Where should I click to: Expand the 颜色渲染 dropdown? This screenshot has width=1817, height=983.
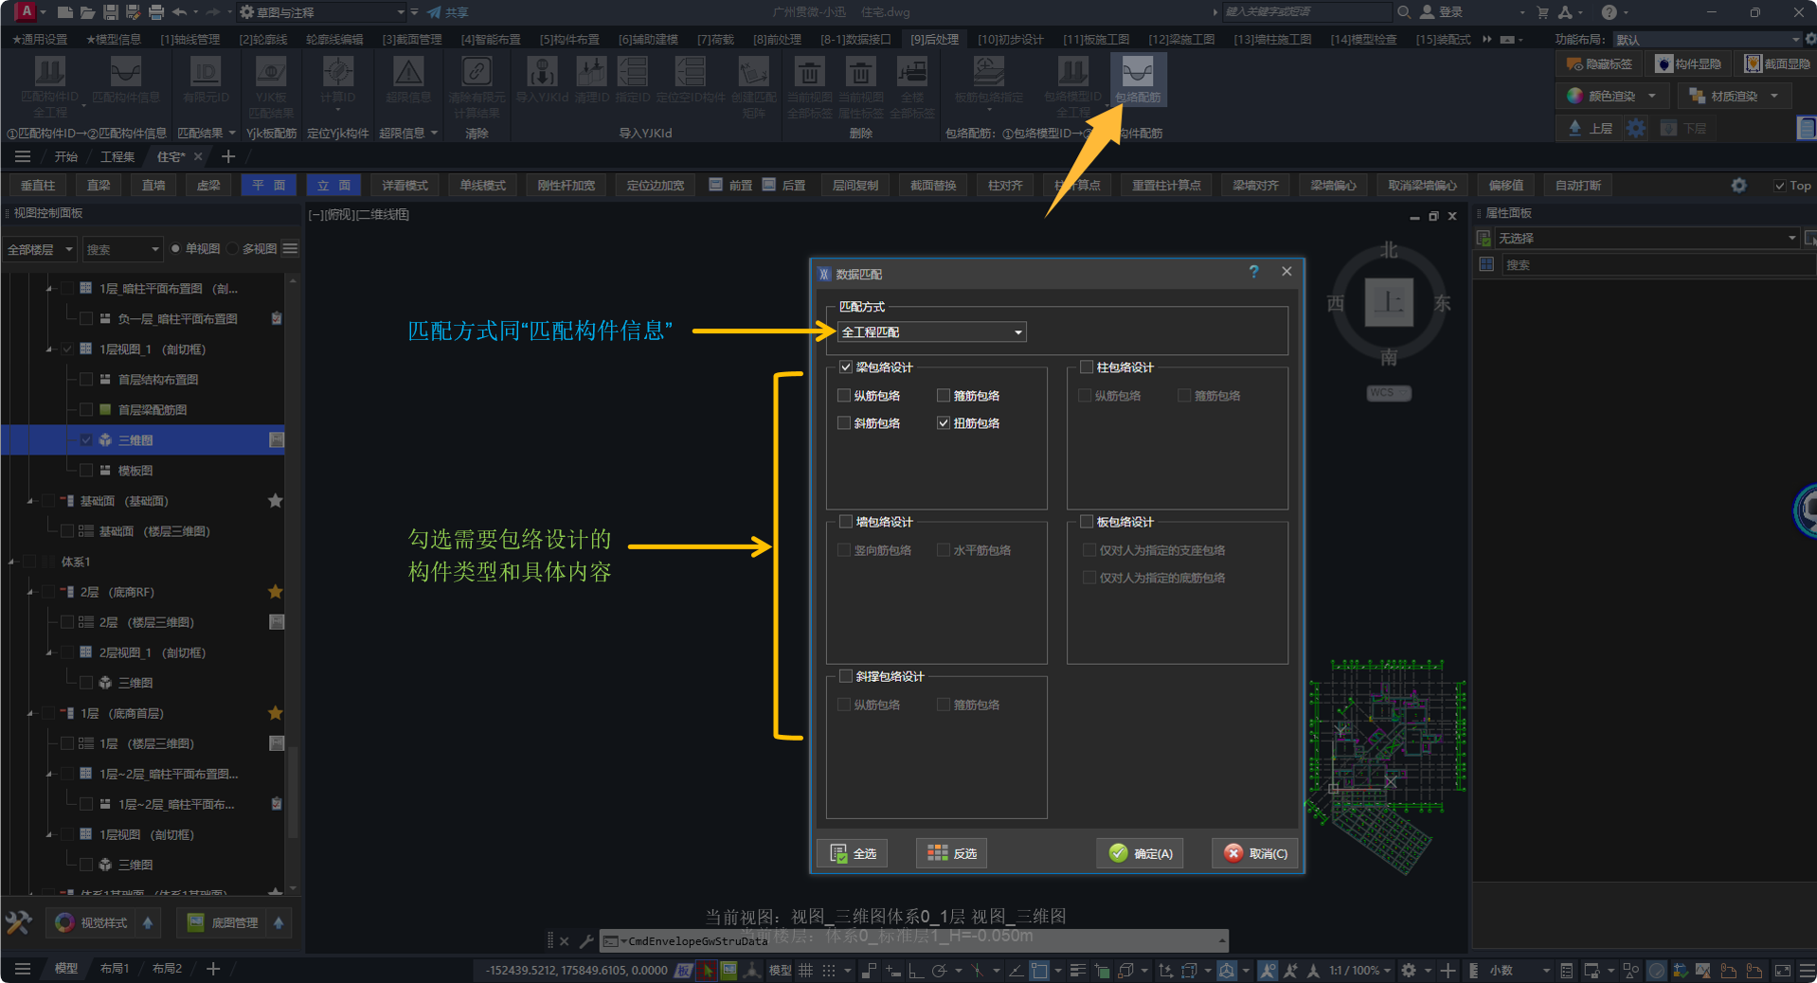(x=1652, y=96)
